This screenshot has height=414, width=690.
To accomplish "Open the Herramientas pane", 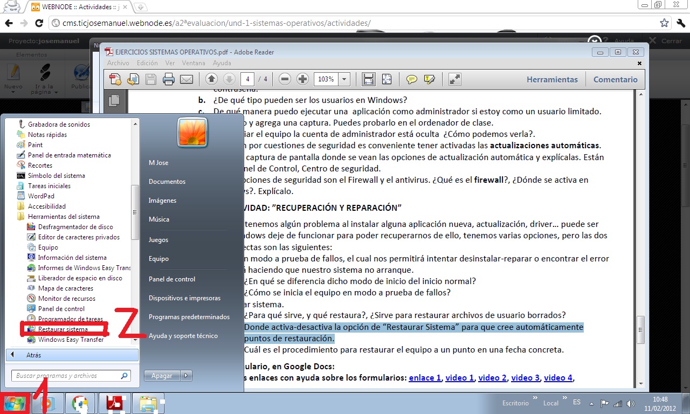I will tap(552, 79).
